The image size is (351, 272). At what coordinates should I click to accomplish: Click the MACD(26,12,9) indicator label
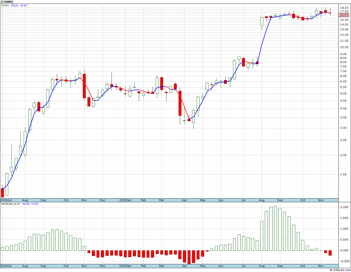click(x=11, y=204)
